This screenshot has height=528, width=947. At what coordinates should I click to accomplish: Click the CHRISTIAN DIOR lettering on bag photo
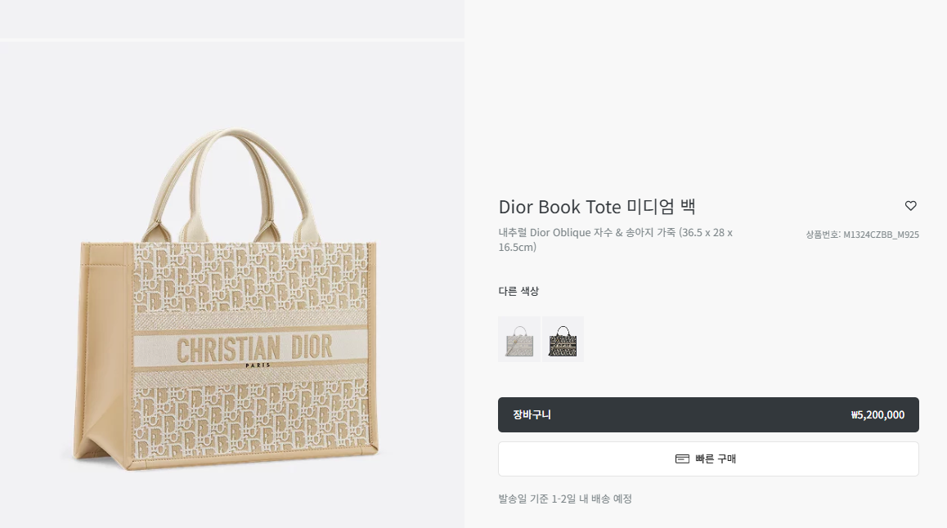(254, 348)
